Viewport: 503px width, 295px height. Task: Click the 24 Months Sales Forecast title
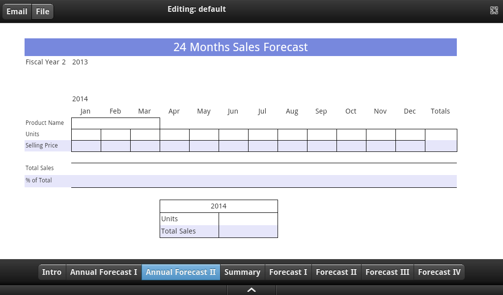click(241, 47)
